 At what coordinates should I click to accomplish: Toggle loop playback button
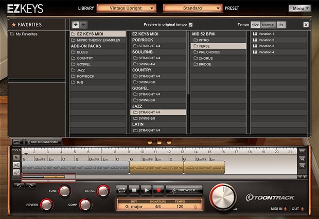[121, 190]
